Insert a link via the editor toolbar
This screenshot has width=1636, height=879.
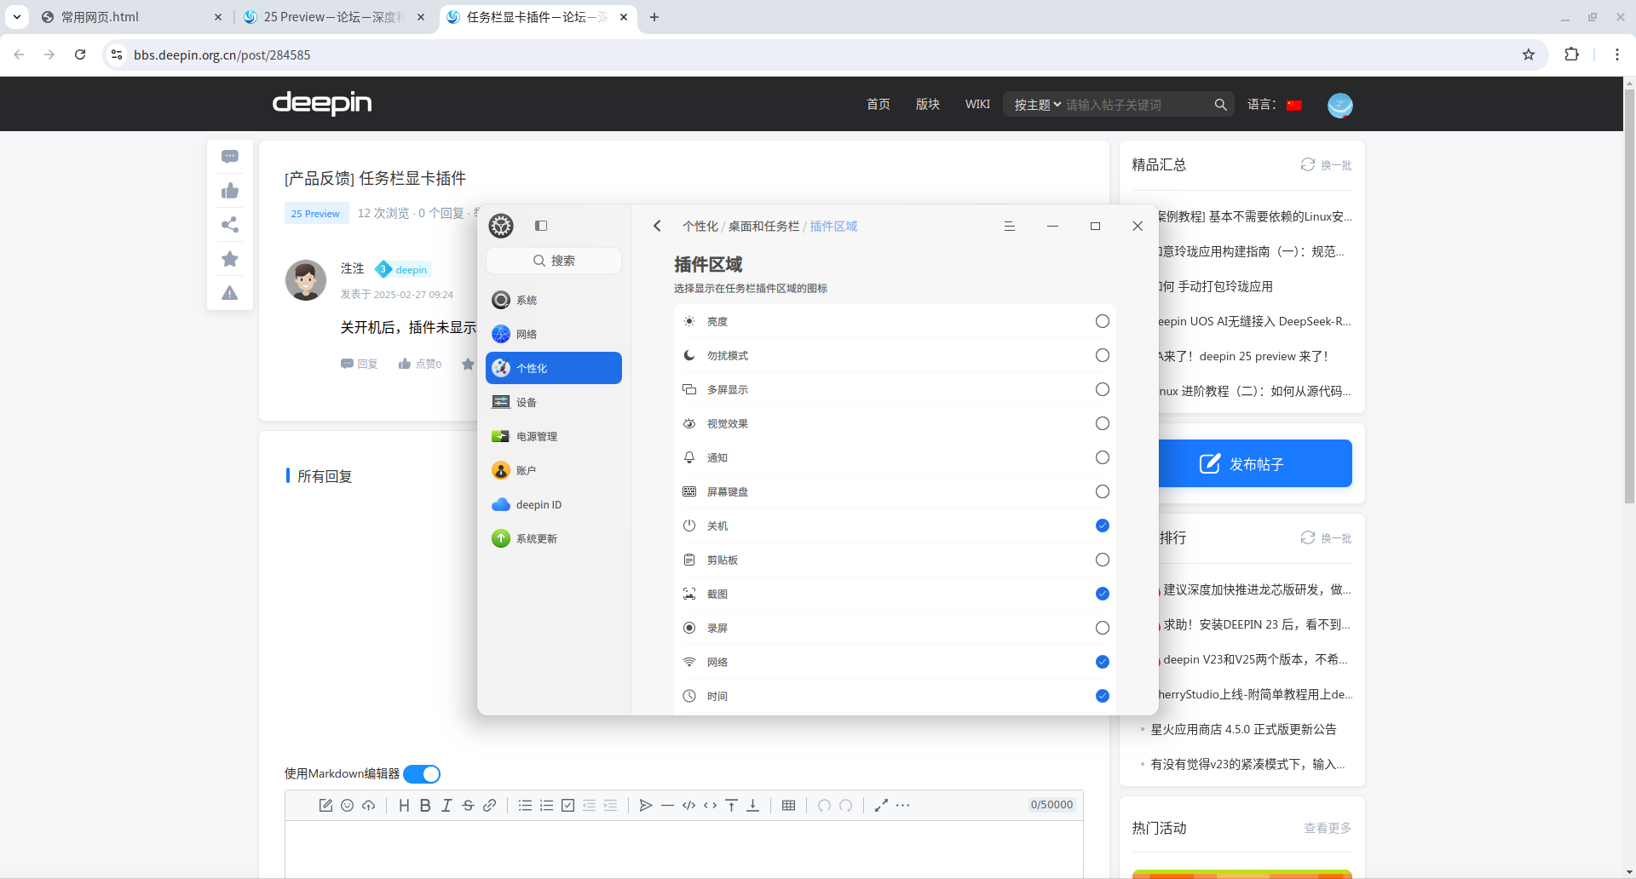[489, 805]
